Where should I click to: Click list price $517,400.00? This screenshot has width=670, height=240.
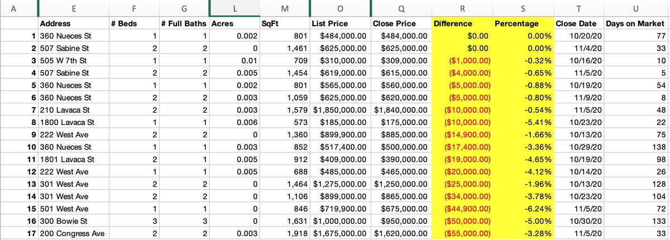pos(340,146)
